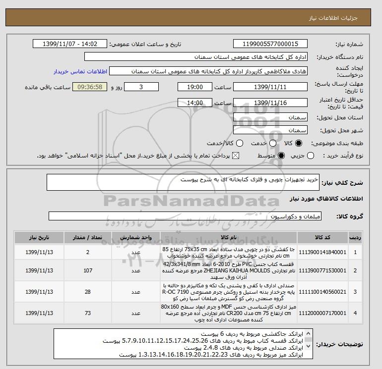Click the request creator name field

point(208,71)
